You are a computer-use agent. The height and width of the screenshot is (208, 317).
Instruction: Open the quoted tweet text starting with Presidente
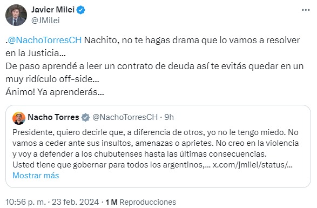[156, 149]
